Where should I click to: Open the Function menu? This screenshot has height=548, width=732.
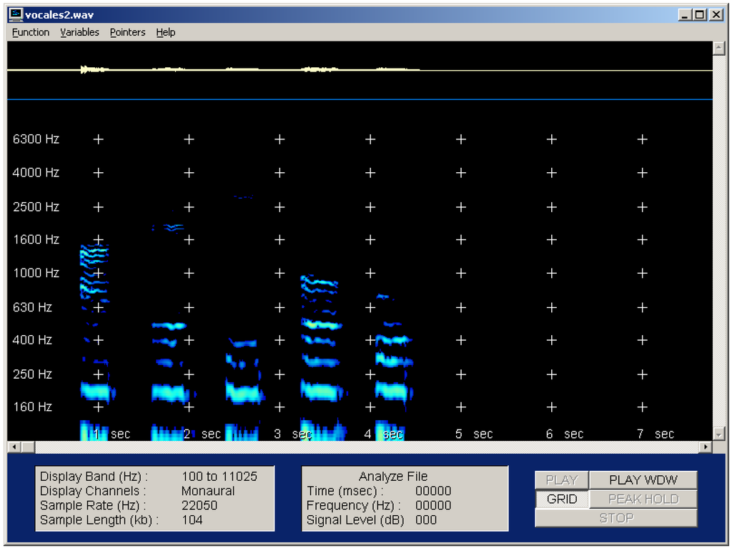pyautogui.click(x=29, y=32)
